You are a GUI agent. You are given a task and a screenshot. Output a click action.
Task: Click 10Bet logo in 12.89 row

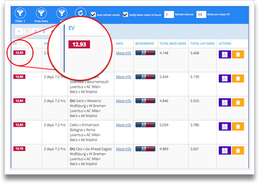coord(145,77)
